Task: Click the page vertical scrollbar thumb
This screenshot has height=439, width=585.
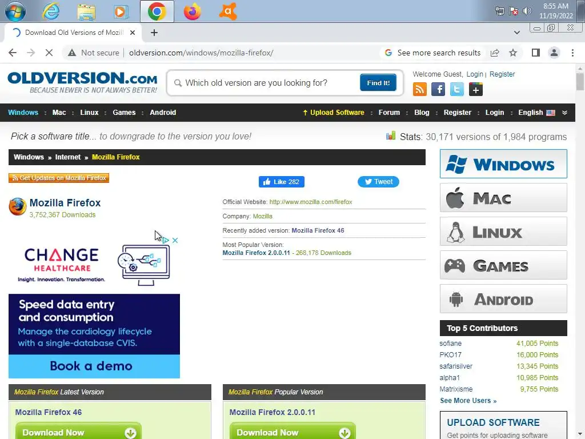Action: coord(580,82)
